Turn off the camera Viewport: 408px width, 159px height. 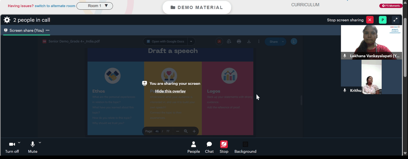point(12,147)
